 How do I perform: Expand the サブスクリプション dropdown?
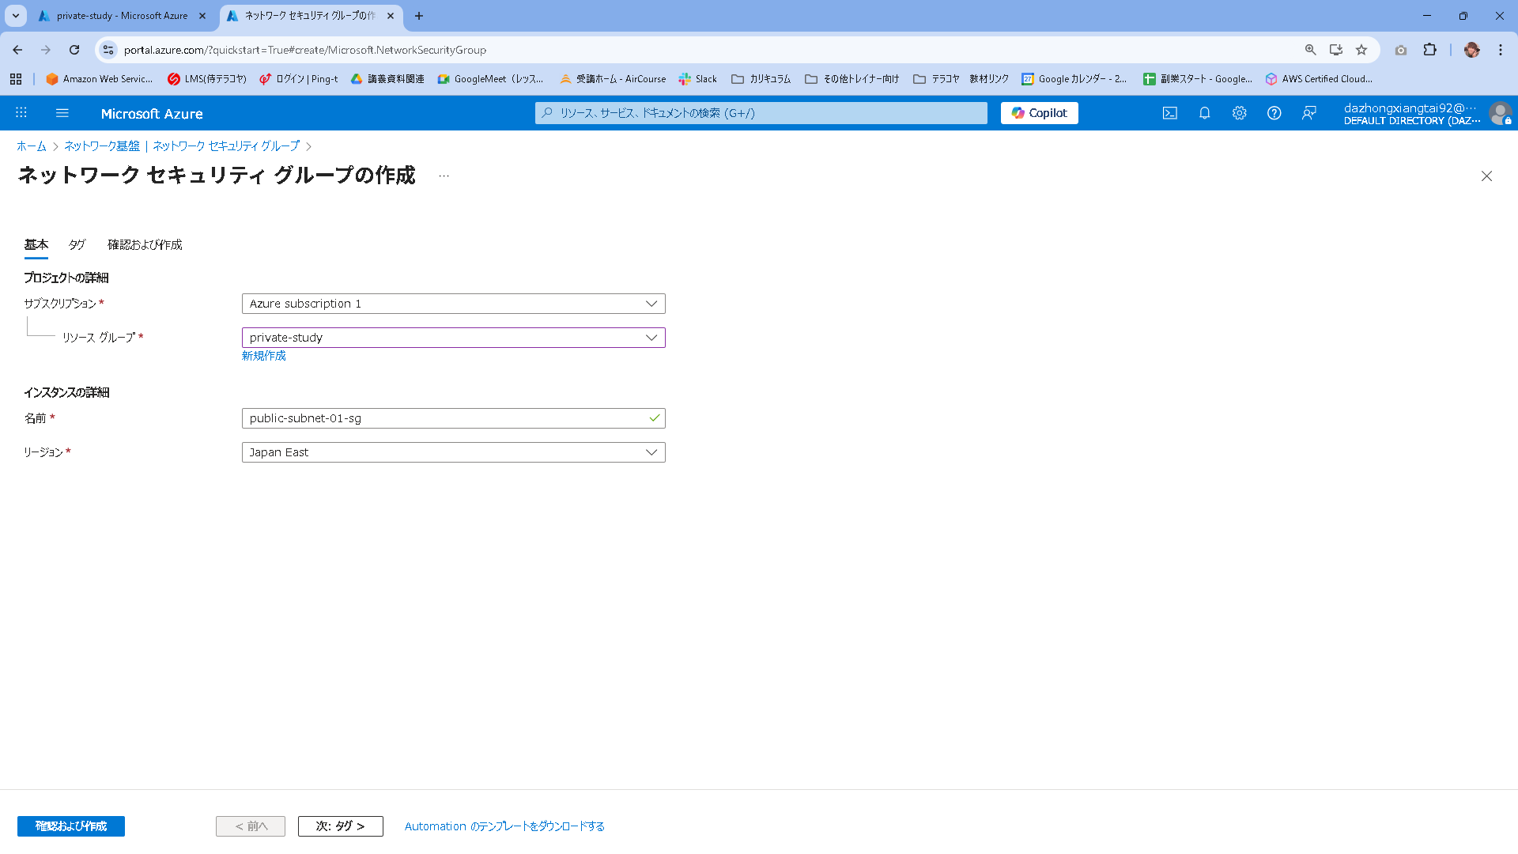pyautogui.click(x=453, y=304)
